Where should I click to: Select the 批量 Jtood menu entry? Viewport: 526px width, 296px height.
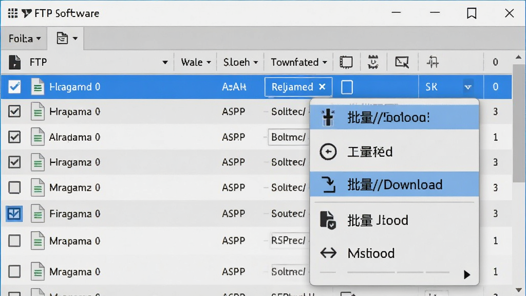tap(394, 220)
